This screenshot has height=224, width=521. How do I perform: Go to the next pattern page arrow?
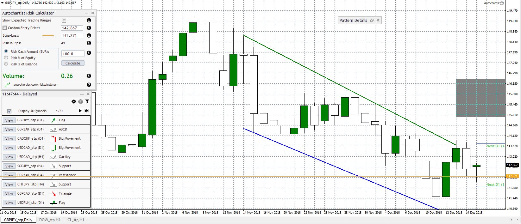[x=80, y=111]
